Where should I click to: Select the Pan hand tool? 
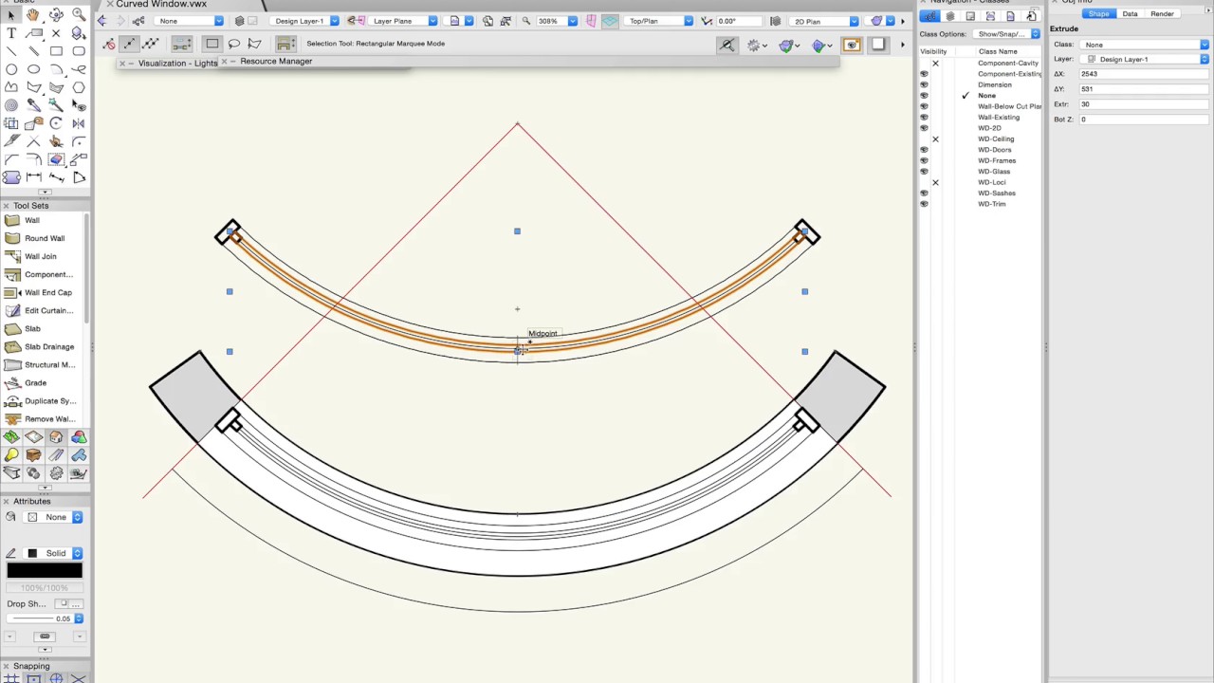(x=33, y=15)
